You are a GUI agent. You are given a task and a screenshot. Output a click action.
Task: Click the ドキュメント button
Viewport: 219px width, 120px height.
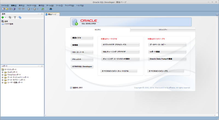click(x=82, y=59)
